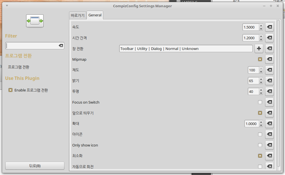The height and width of the screenshot is (175, 285).
Task: Reset the 채도 setting to default
Action: tap(269, 70)
